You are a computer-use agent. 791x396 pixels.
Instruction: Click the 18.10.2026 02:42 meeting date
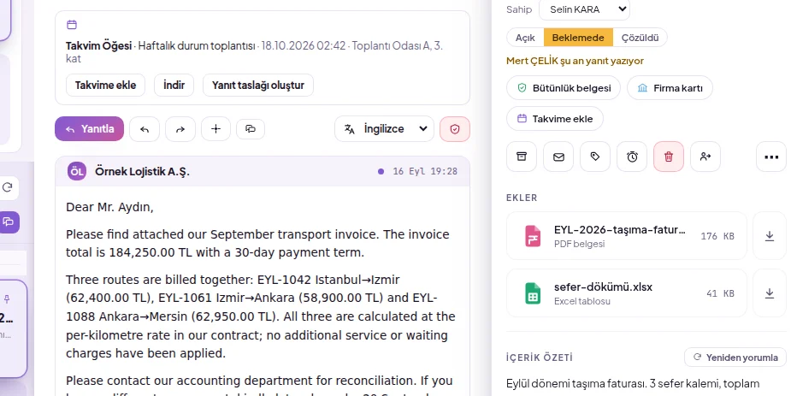pos(304,46)
